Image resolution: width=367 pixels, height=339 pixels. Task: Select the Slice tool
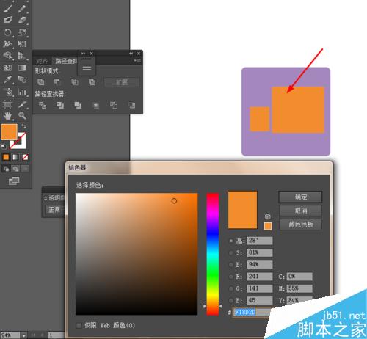click(x=22, y=105)
